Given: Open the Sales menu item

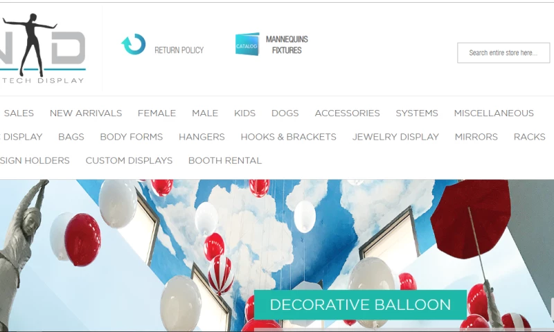Looking at the screenshot, I should coord(19,113).
